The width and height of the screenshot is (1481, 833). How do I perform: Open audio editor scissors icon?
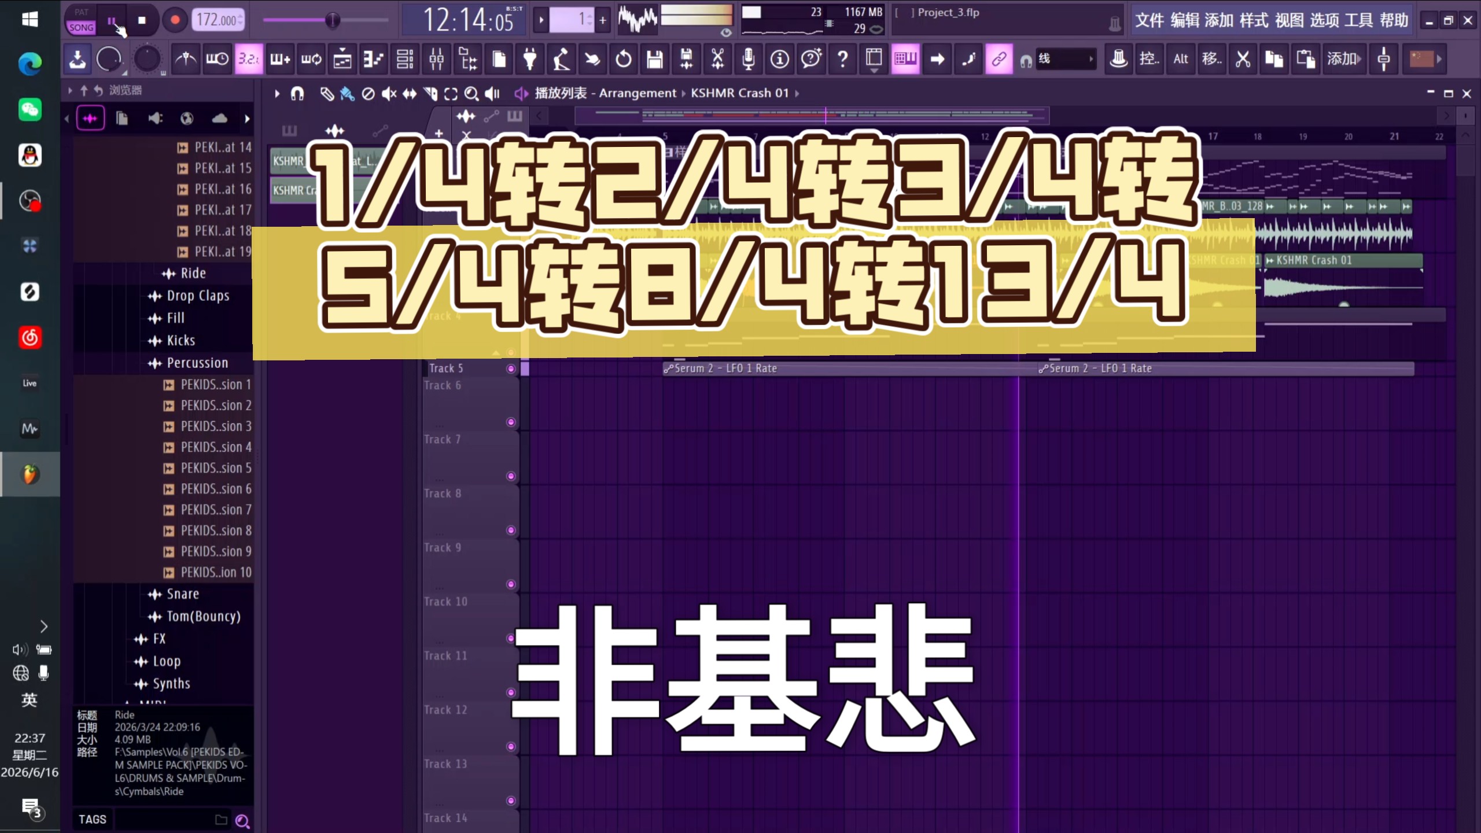point(717,58)
